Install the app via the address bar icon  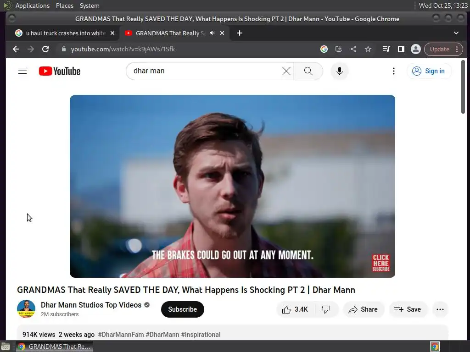click(338, 49)
